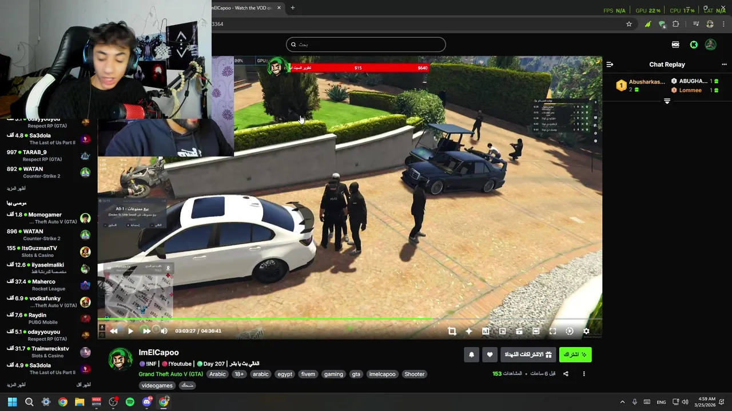Enable mini player mode
This screenshot has width=732, height=411.
(x=519, y=331)
